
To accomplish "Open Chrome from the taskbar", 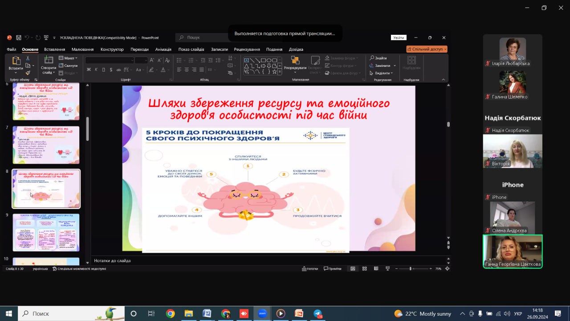I will [x=170, y=313].
